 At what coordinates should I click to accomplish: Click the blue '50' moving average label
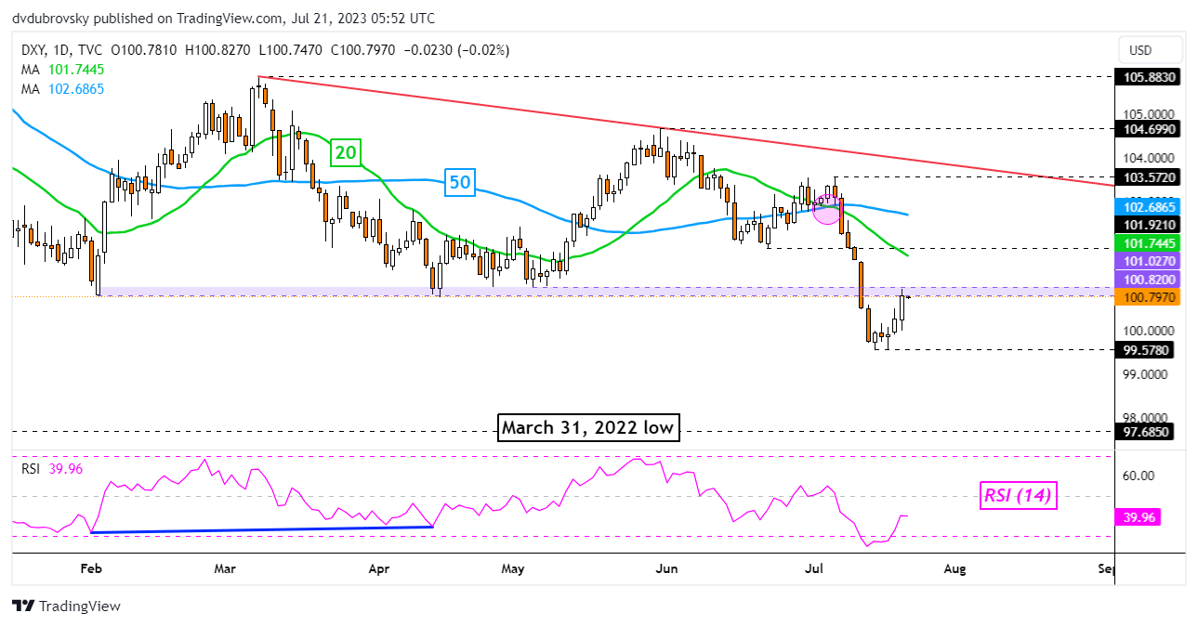(x=459, y=182)
